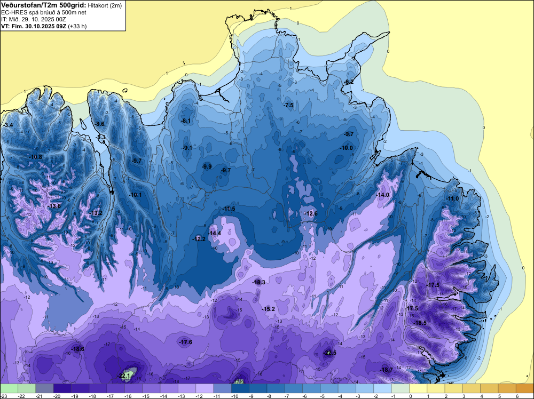Viewport: 534px width, 399px height.
Task: Click the orange legend swatch above label 6
Action: click(524, 388)
